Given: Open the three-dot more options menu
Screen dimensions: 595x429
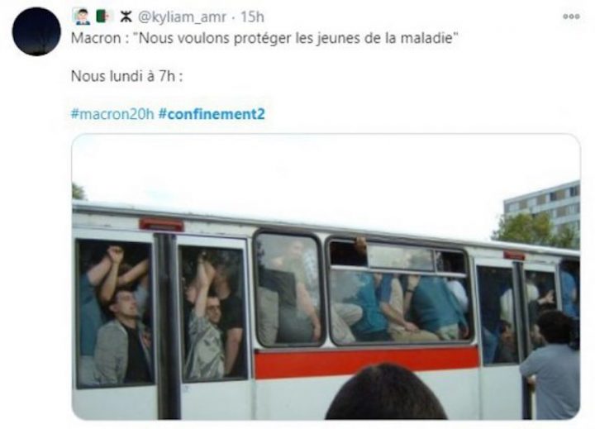Looking at the screenshot, I should coord(571,17).
